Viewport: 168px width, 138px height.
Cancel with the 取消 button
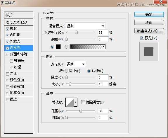[x=149, y=23]
